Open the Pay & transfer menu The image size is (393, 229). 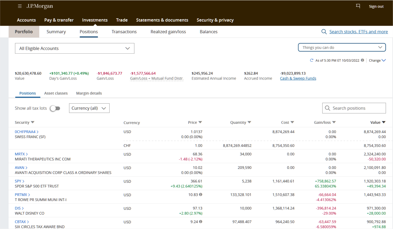tap(59, 20)
